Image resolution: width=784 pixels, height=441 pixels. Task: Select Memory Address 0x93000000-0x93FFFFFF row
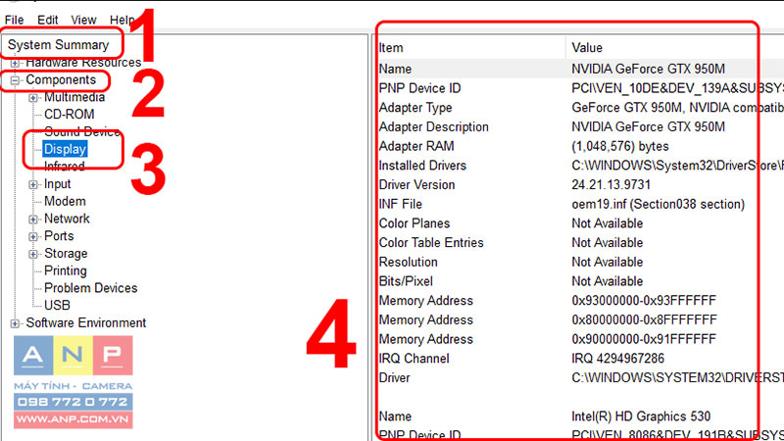coord(580,301)
